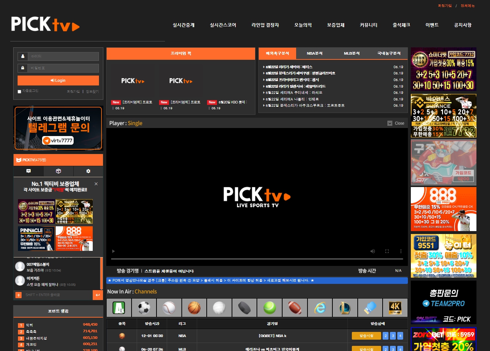Screen dimensions: 490x351
Task: Open the 보증업체 menu
Action: pyautogui.click(x=336, y=25)
